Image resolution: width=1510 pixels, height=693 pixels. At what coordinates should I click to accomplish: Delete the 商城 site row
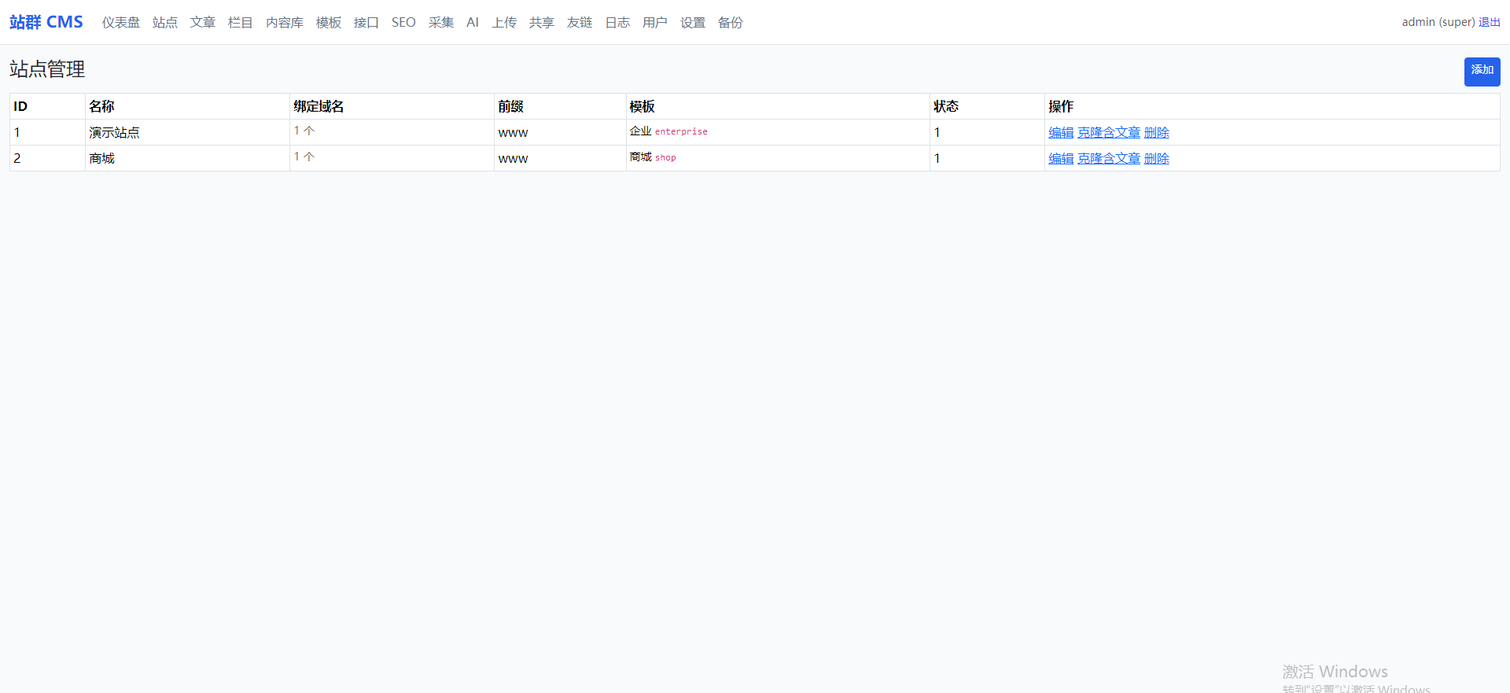pyautogui.click(x=1156, y=159)
